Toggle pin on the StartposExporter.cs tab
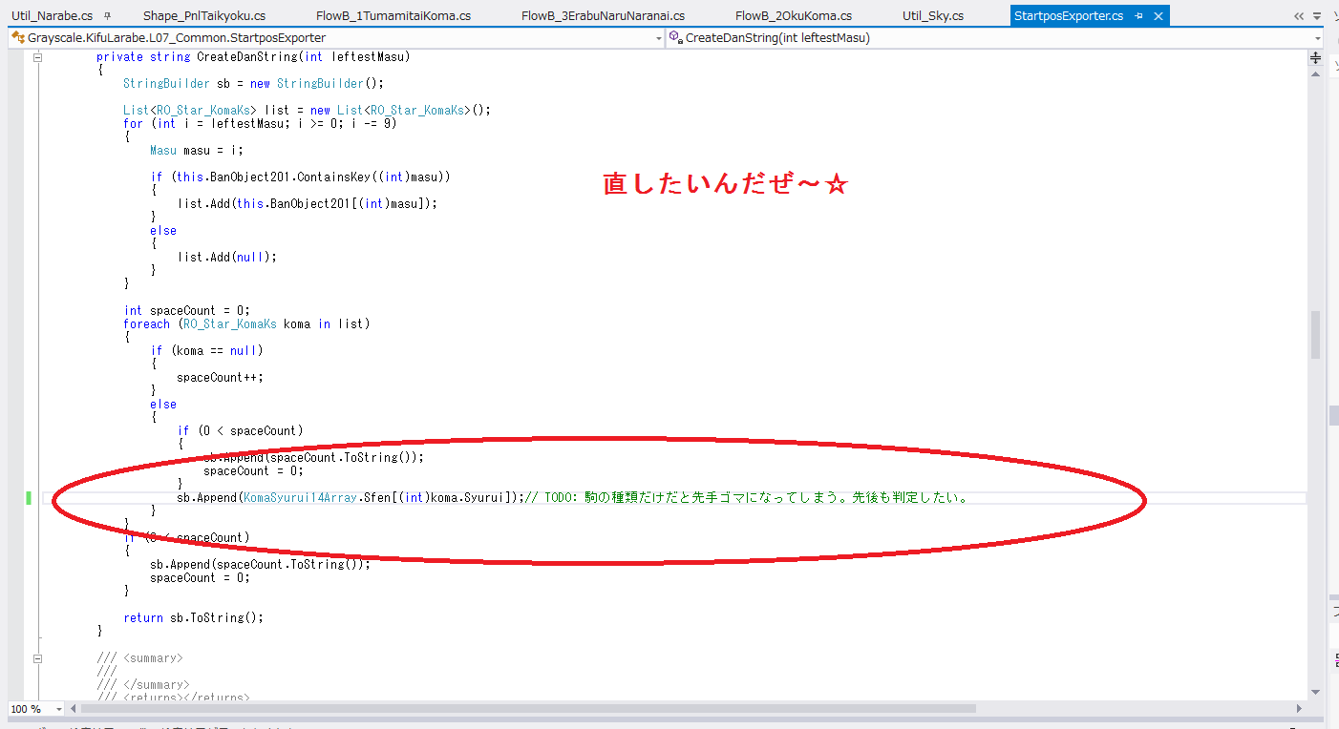Viewport: 1339px width, 729px height. (x=1138, y=16)
